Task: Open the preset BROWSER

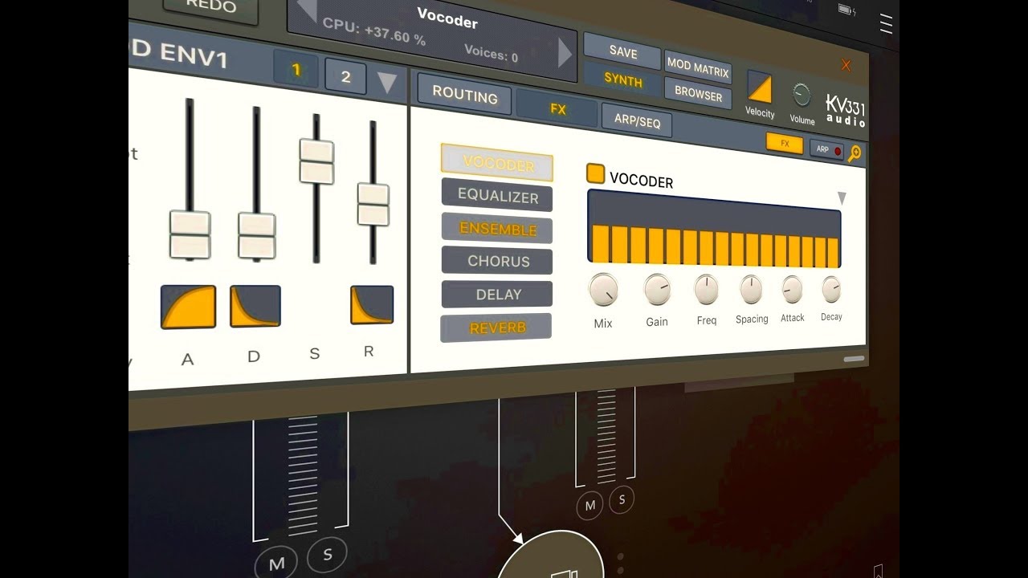Action: tap(698, 93)
